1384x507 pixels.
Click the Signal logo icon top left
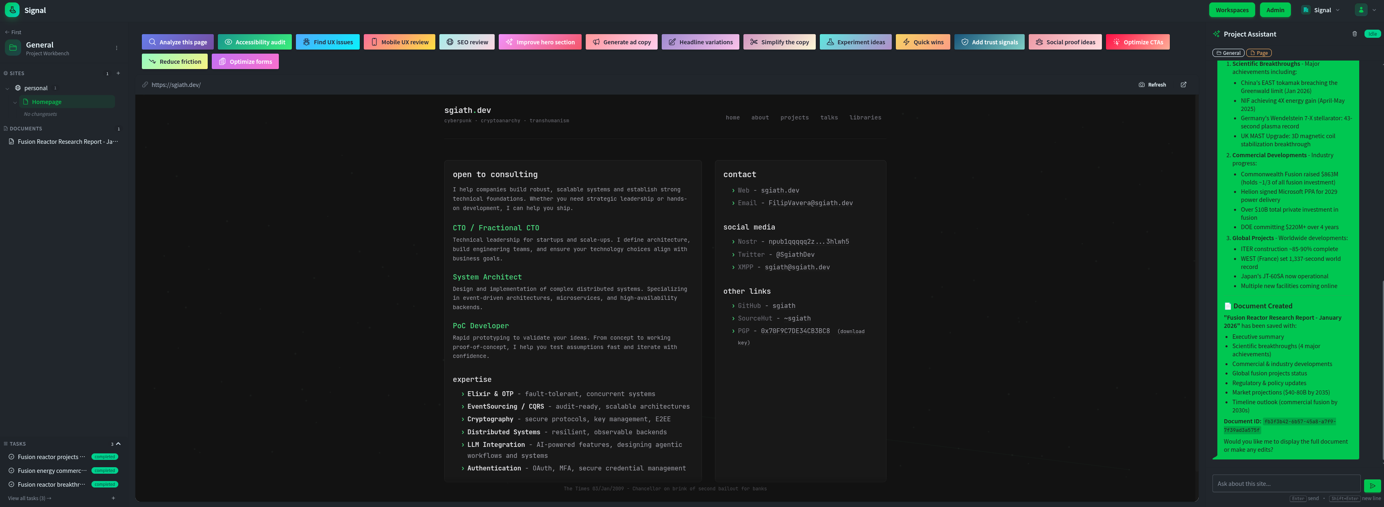coord(12,10)
